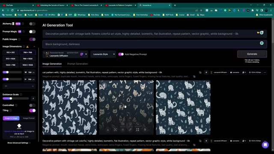The width and height of the screenshot is (274, 154).
Task: Switch to the Unlocking the Secrets browser tab
Action: pyautogui.click(x=52, y=5)
